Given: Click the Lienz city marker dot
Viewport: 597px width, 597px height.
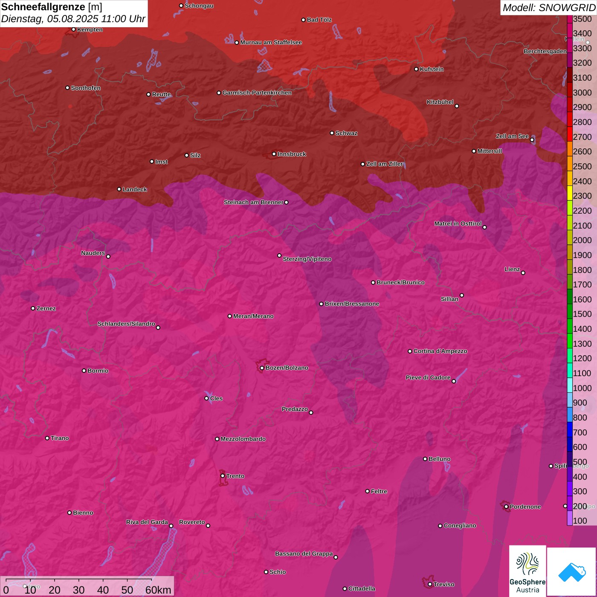Looking at the screenshot, I should [523, 273].
